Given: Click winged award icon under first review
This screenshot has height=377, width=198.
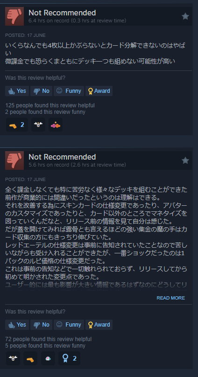Looking at the screenshot, I should pyautogui.click(x=38, y=125).
